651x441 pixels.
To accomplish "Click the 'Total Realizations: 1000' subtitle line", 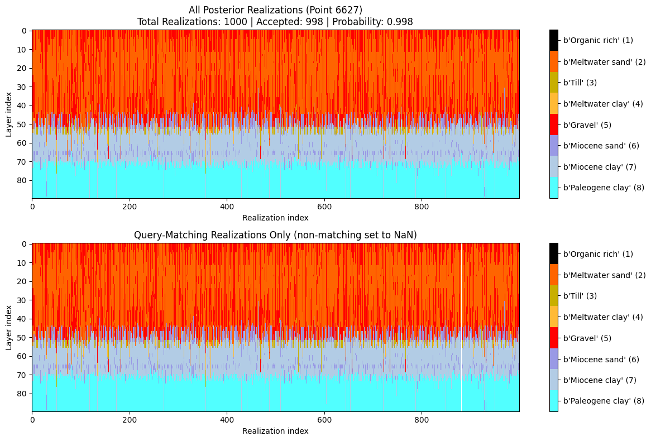I will pyautogui.click(x=275, y=21).
